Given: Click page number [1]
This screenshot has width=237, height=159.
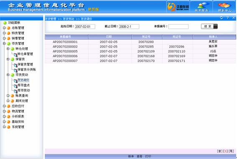Looking at the screenshot, I should (225, 151).
